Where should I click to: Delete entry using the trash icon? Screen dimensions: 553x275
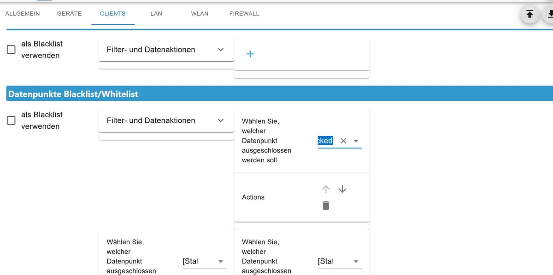(326, 205)
